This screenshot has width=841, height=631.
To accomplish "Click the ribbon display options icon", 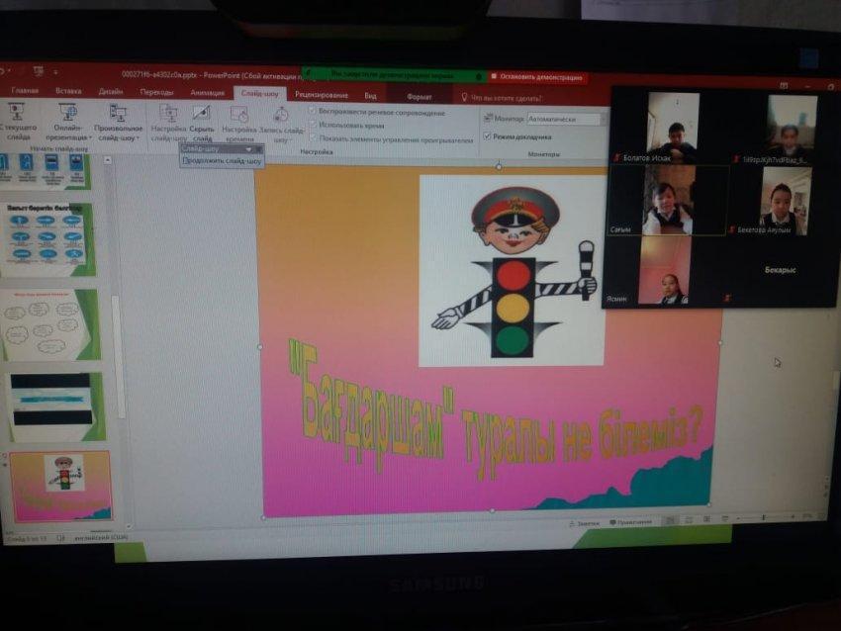I will 784,86.
